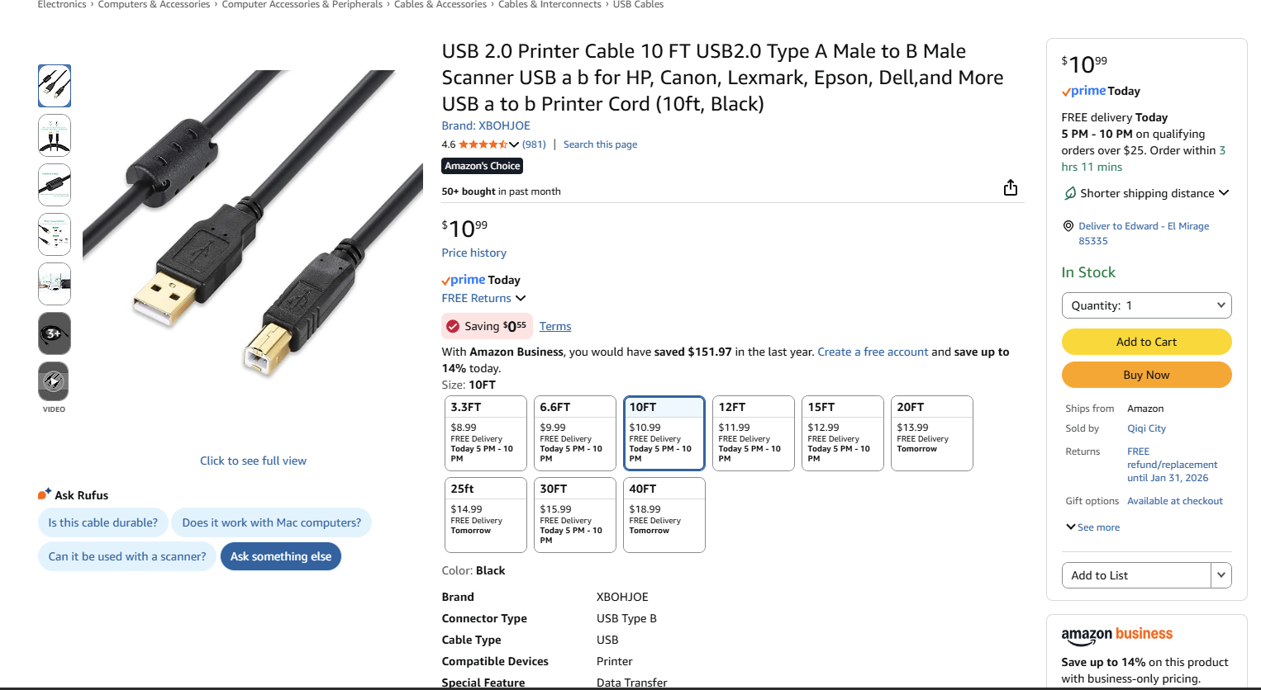Choose the 40FT size option
This screenshot has height=690, width=1261.
[x=664, y=514]
